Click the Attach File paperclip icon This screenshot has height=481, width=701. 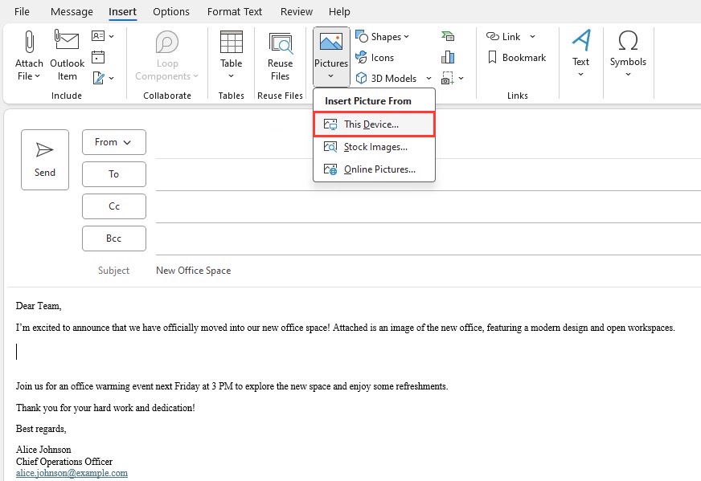click(29, 42)
